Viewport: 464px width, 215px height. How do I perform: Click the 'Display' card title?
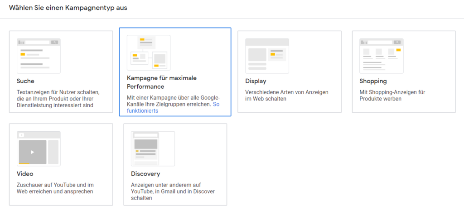pyautogui.click(x=256, y=81)
